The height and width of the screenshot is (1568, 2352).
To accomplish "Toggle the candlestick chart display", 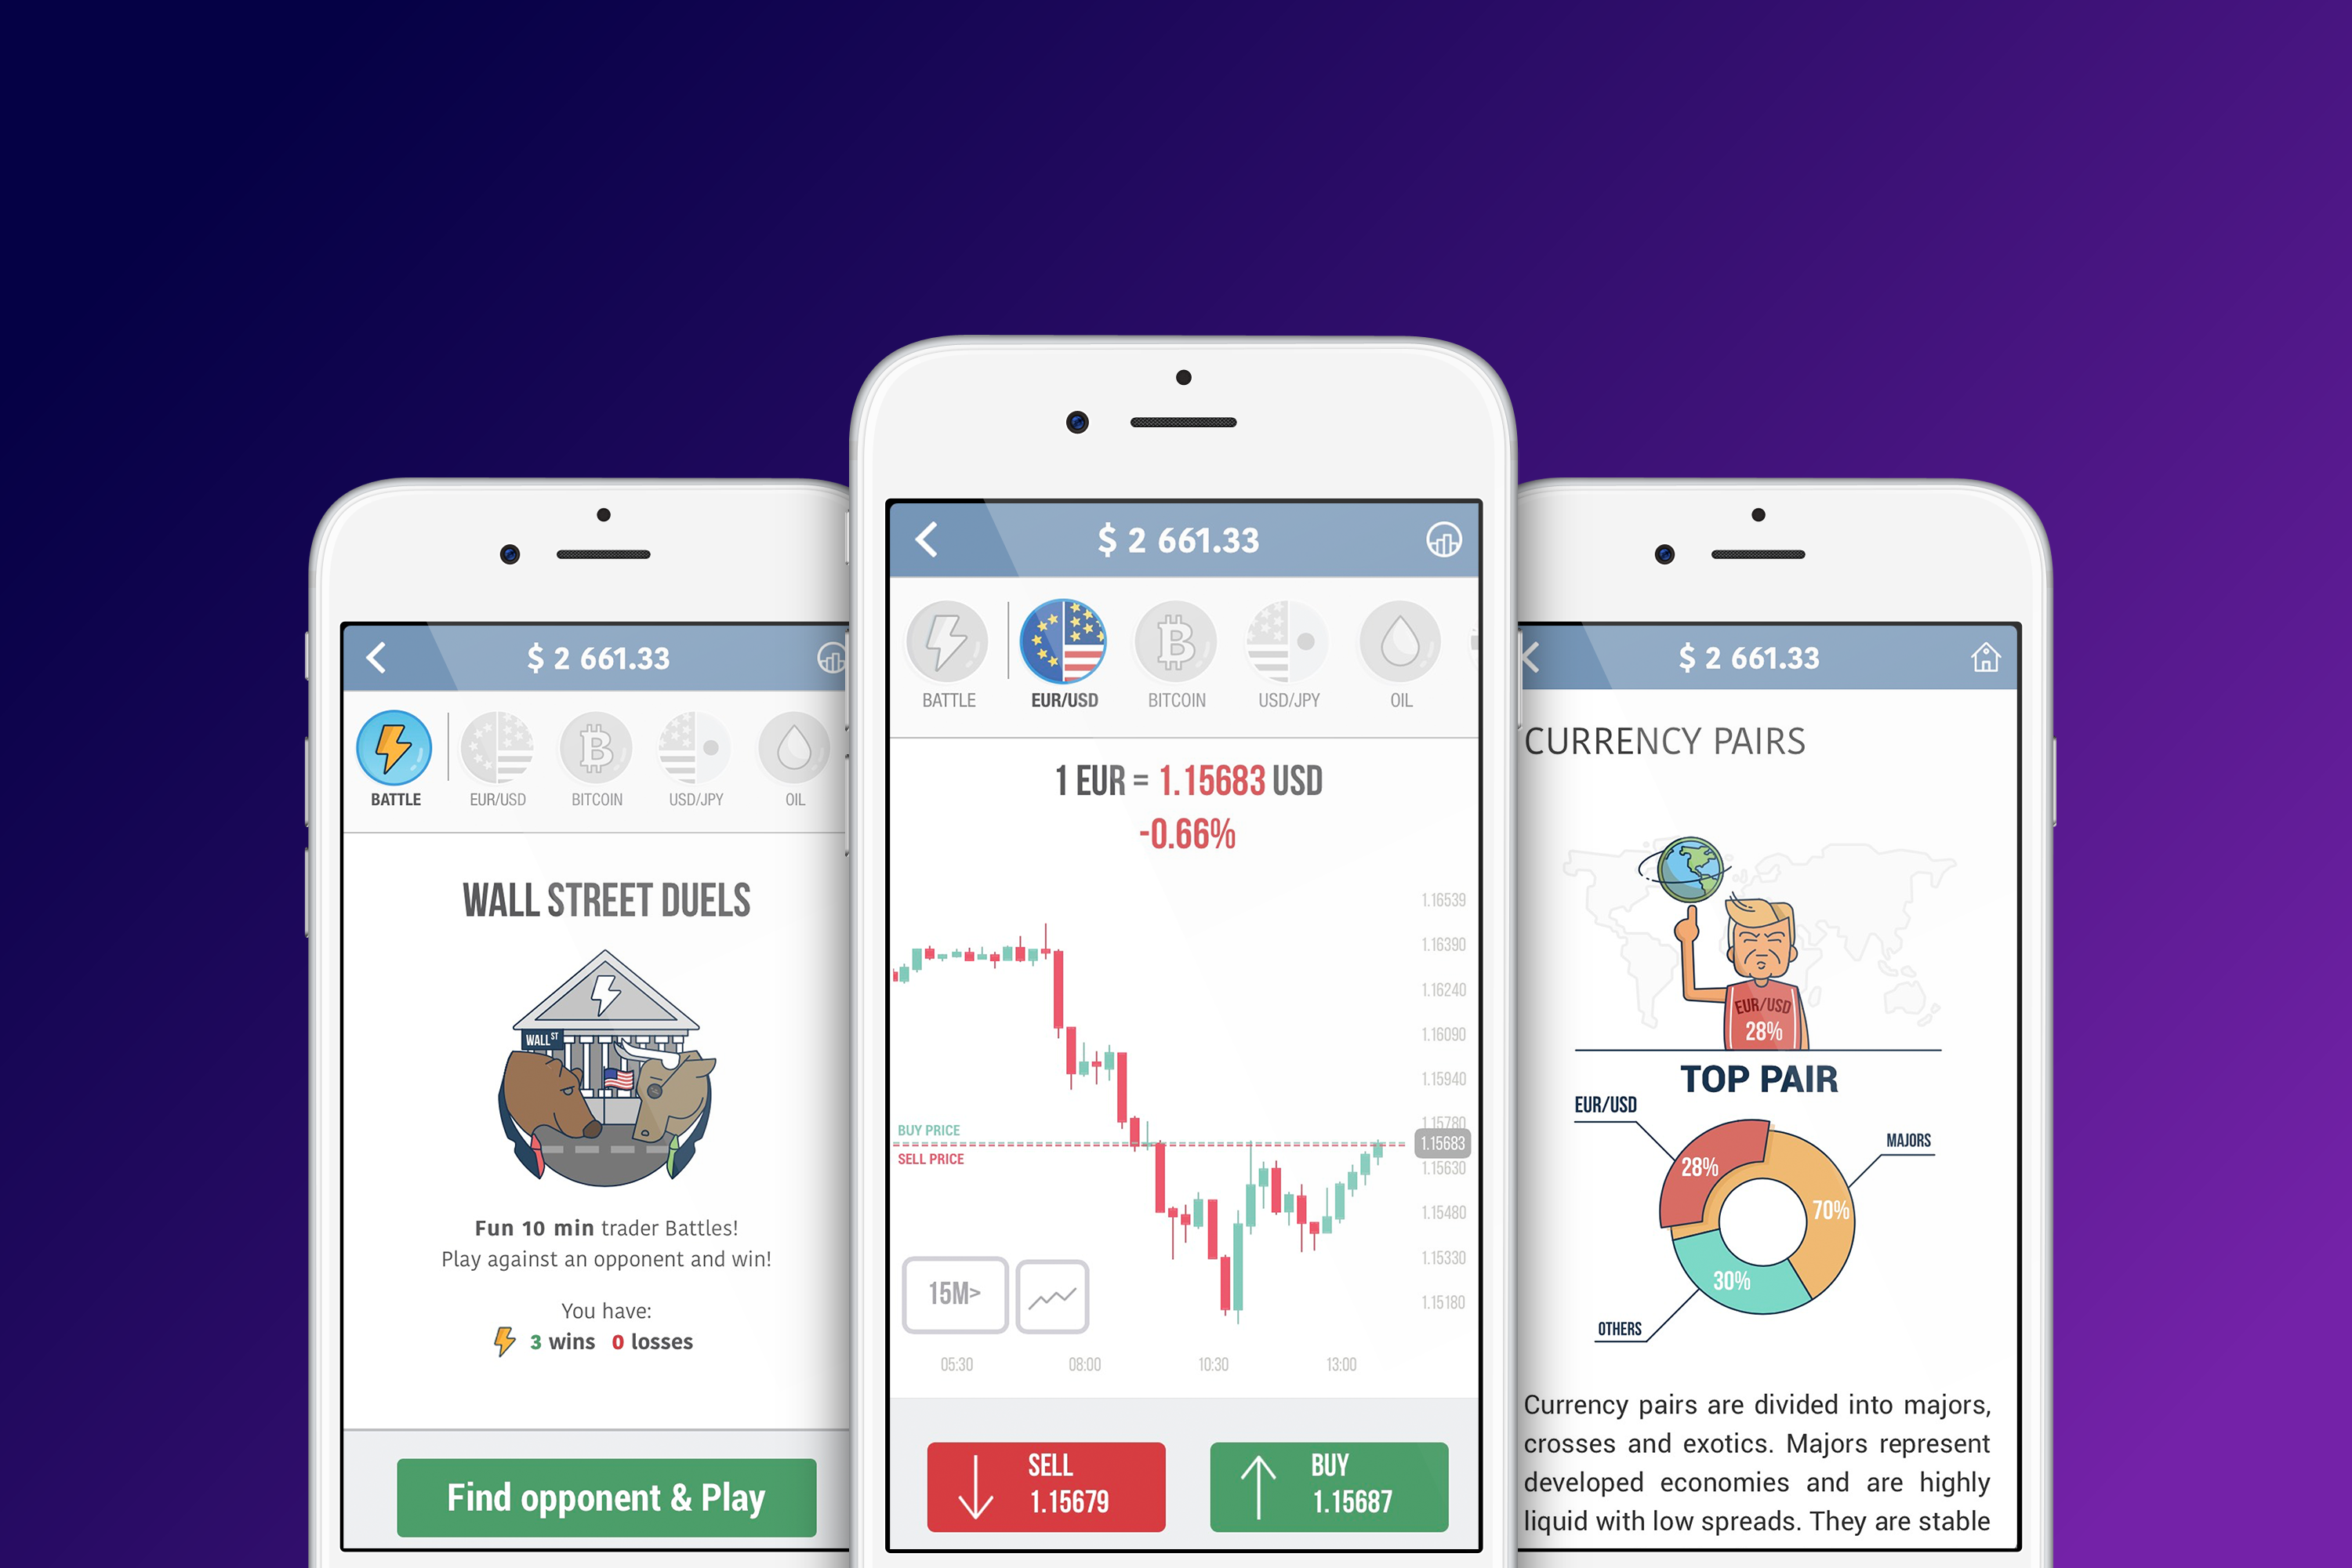I will click(1052, 1295).
